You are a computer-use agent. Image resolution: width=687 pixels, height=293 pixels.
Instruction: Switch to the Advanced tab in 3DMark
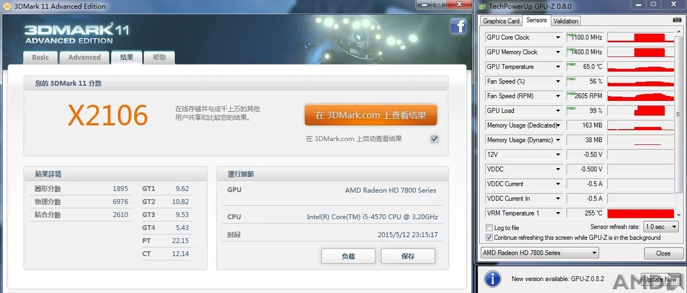84,58
